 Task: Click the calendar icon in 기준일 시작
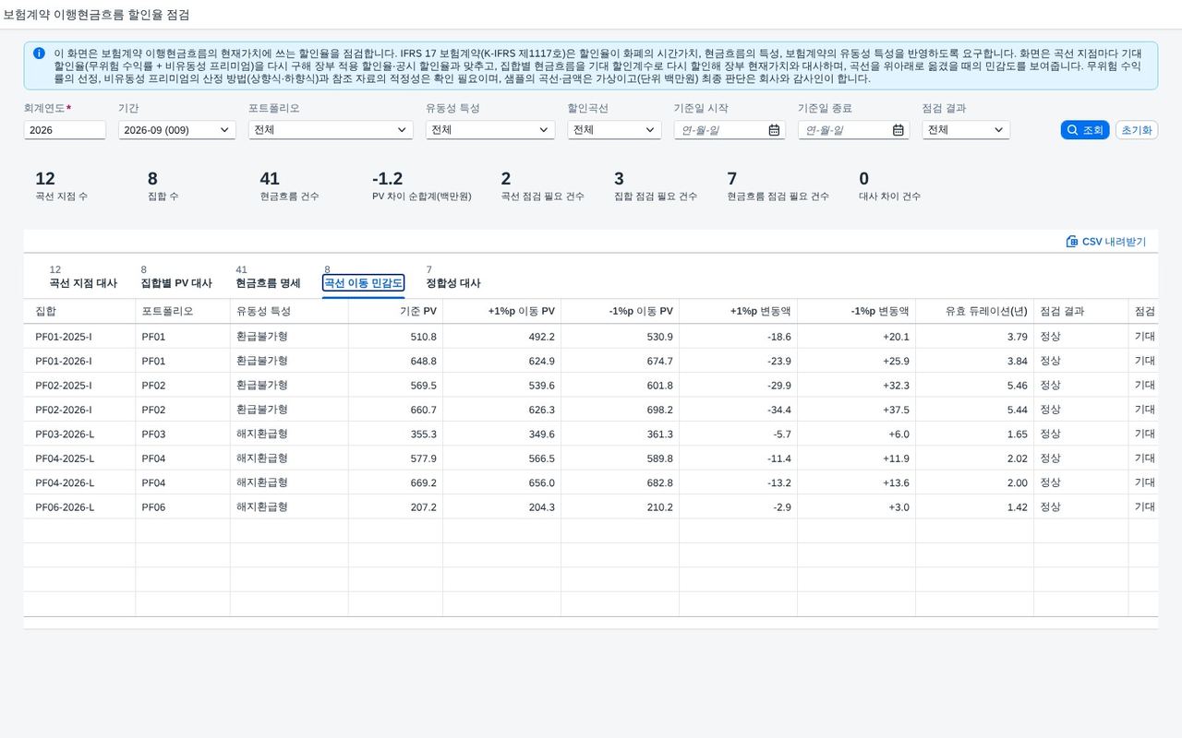coord(774,130)
